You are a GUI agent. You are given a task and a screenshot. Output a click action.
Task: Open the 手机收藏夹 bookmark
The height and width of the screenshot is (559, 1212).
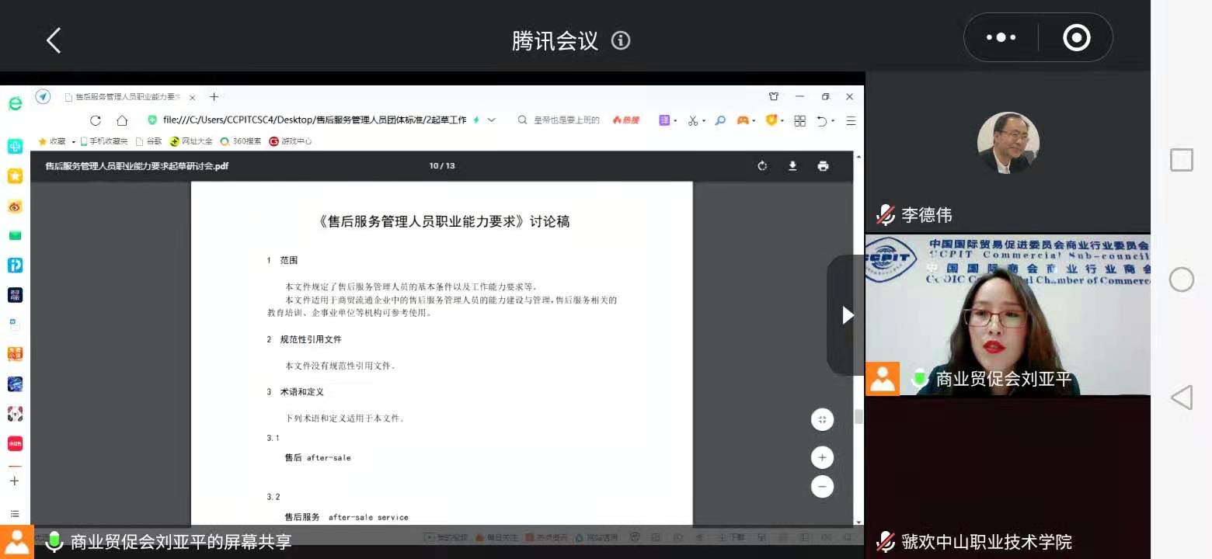click(x=103, y=141)
